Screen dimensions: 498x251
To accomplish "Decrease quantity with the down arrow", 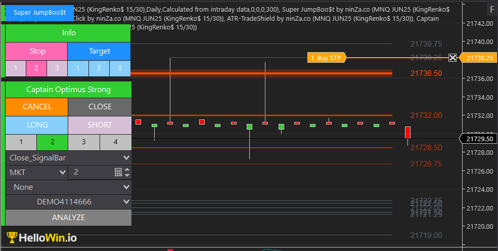I will pos(127,175).
